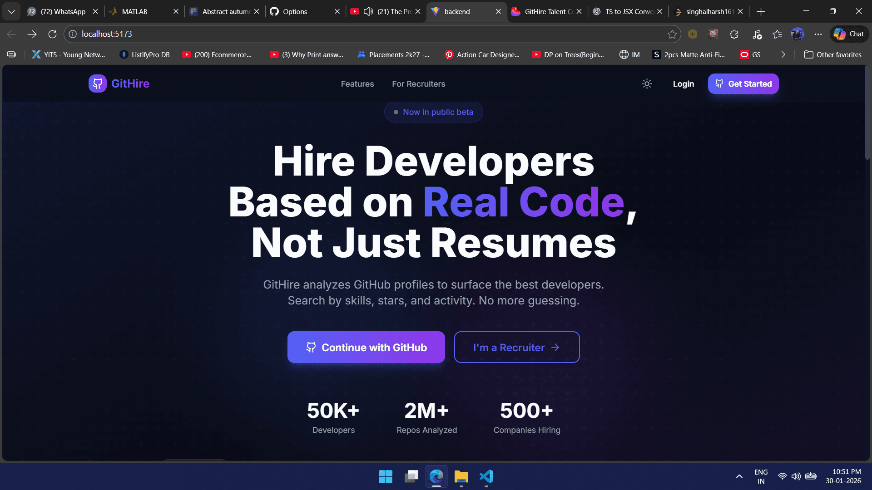The width and height of the screenshot is (872, 490).
Task: Click the volume tray icon
Action: (x=796, y=476)
